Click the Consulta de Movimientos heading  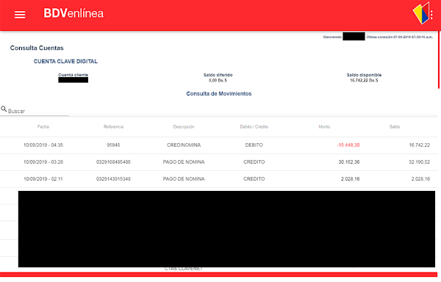[219, 93]
